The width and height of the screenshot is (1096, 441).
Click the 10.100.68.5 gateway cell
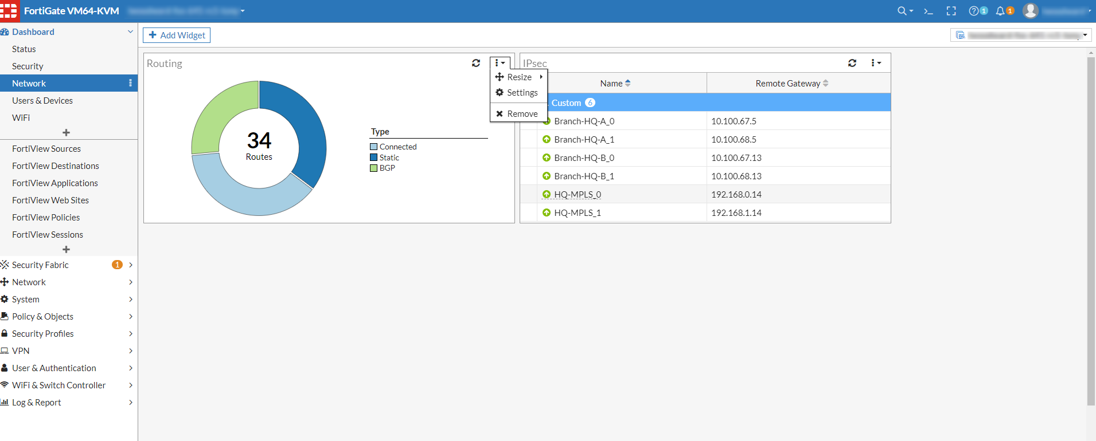tap(798, 139)
